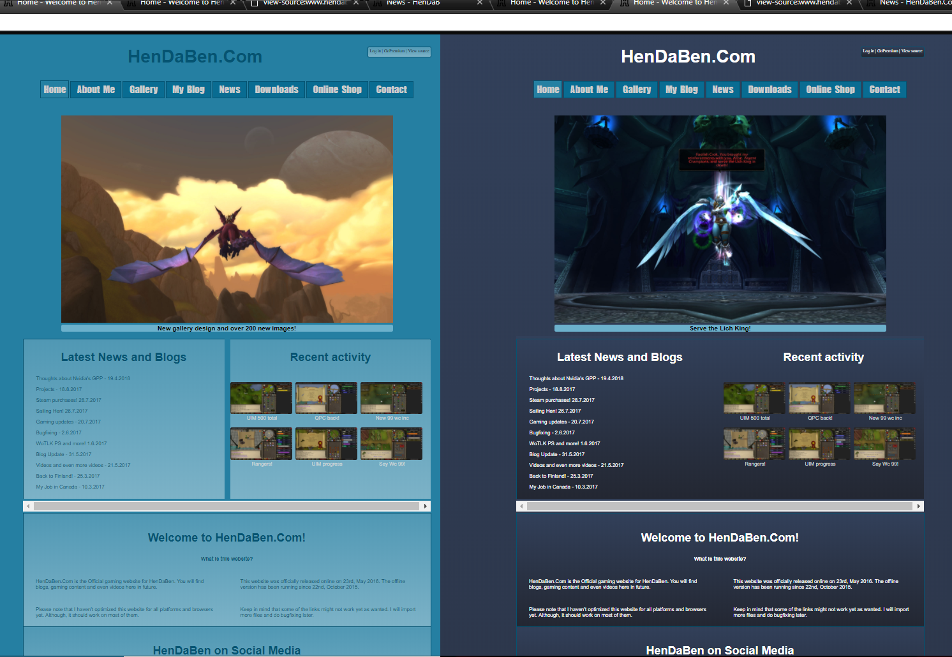The height and width of the screenshot is (657, 952).
Task: Open My Blog in the right dark window
Action: click(682, 90)
